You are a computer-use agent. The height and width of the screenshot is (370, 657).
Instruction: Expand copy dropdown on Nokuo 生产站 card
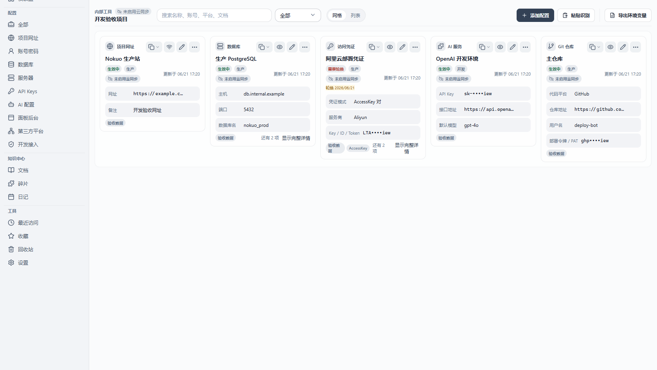click(153, 47)
